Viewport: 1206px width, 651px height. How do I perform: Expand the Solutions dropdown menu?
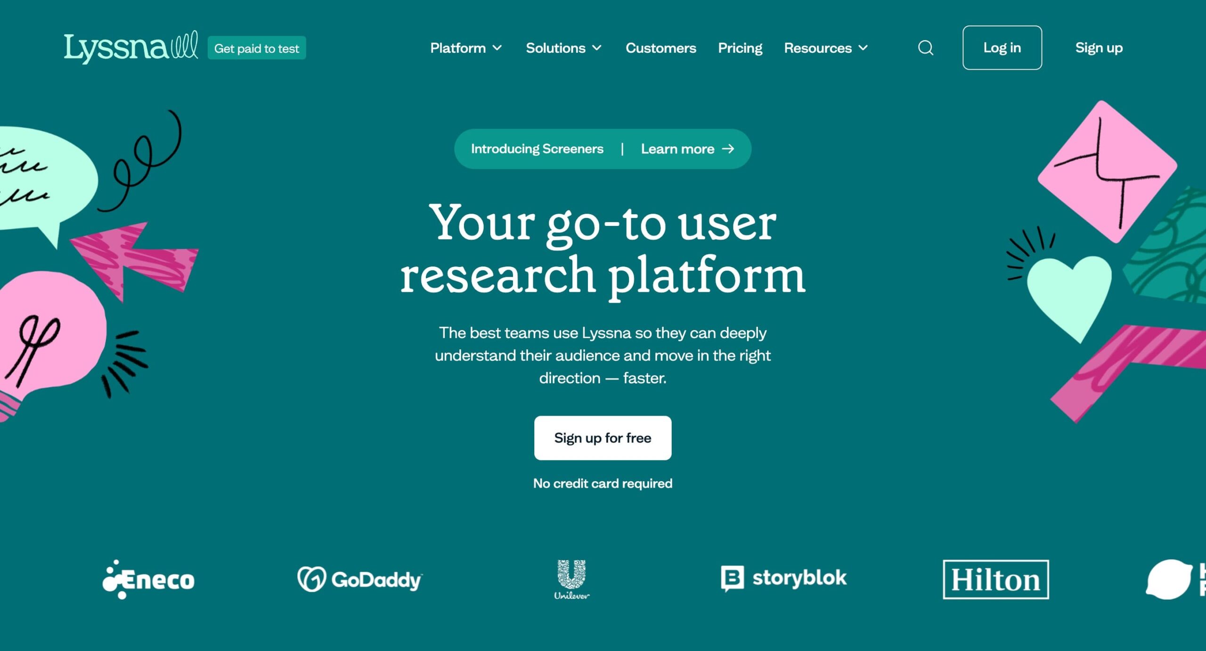pos(562,48)
